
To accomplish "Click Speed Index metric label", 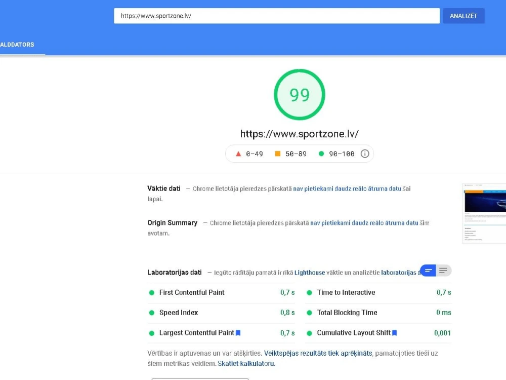I will point(179,313).
